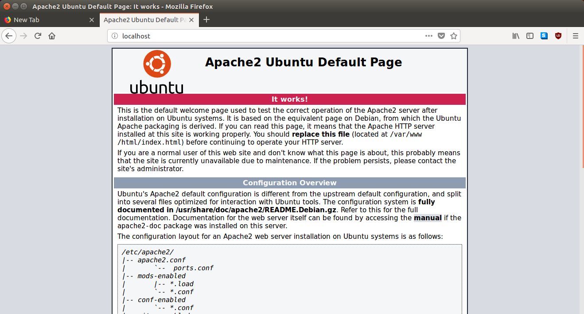
Task: Show site information for localhost
Action: coord(114,36)
